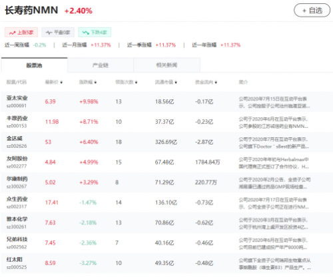The image size is (333, 277).
Task: Click market cap 326.69亿
Action: (166, 142)
